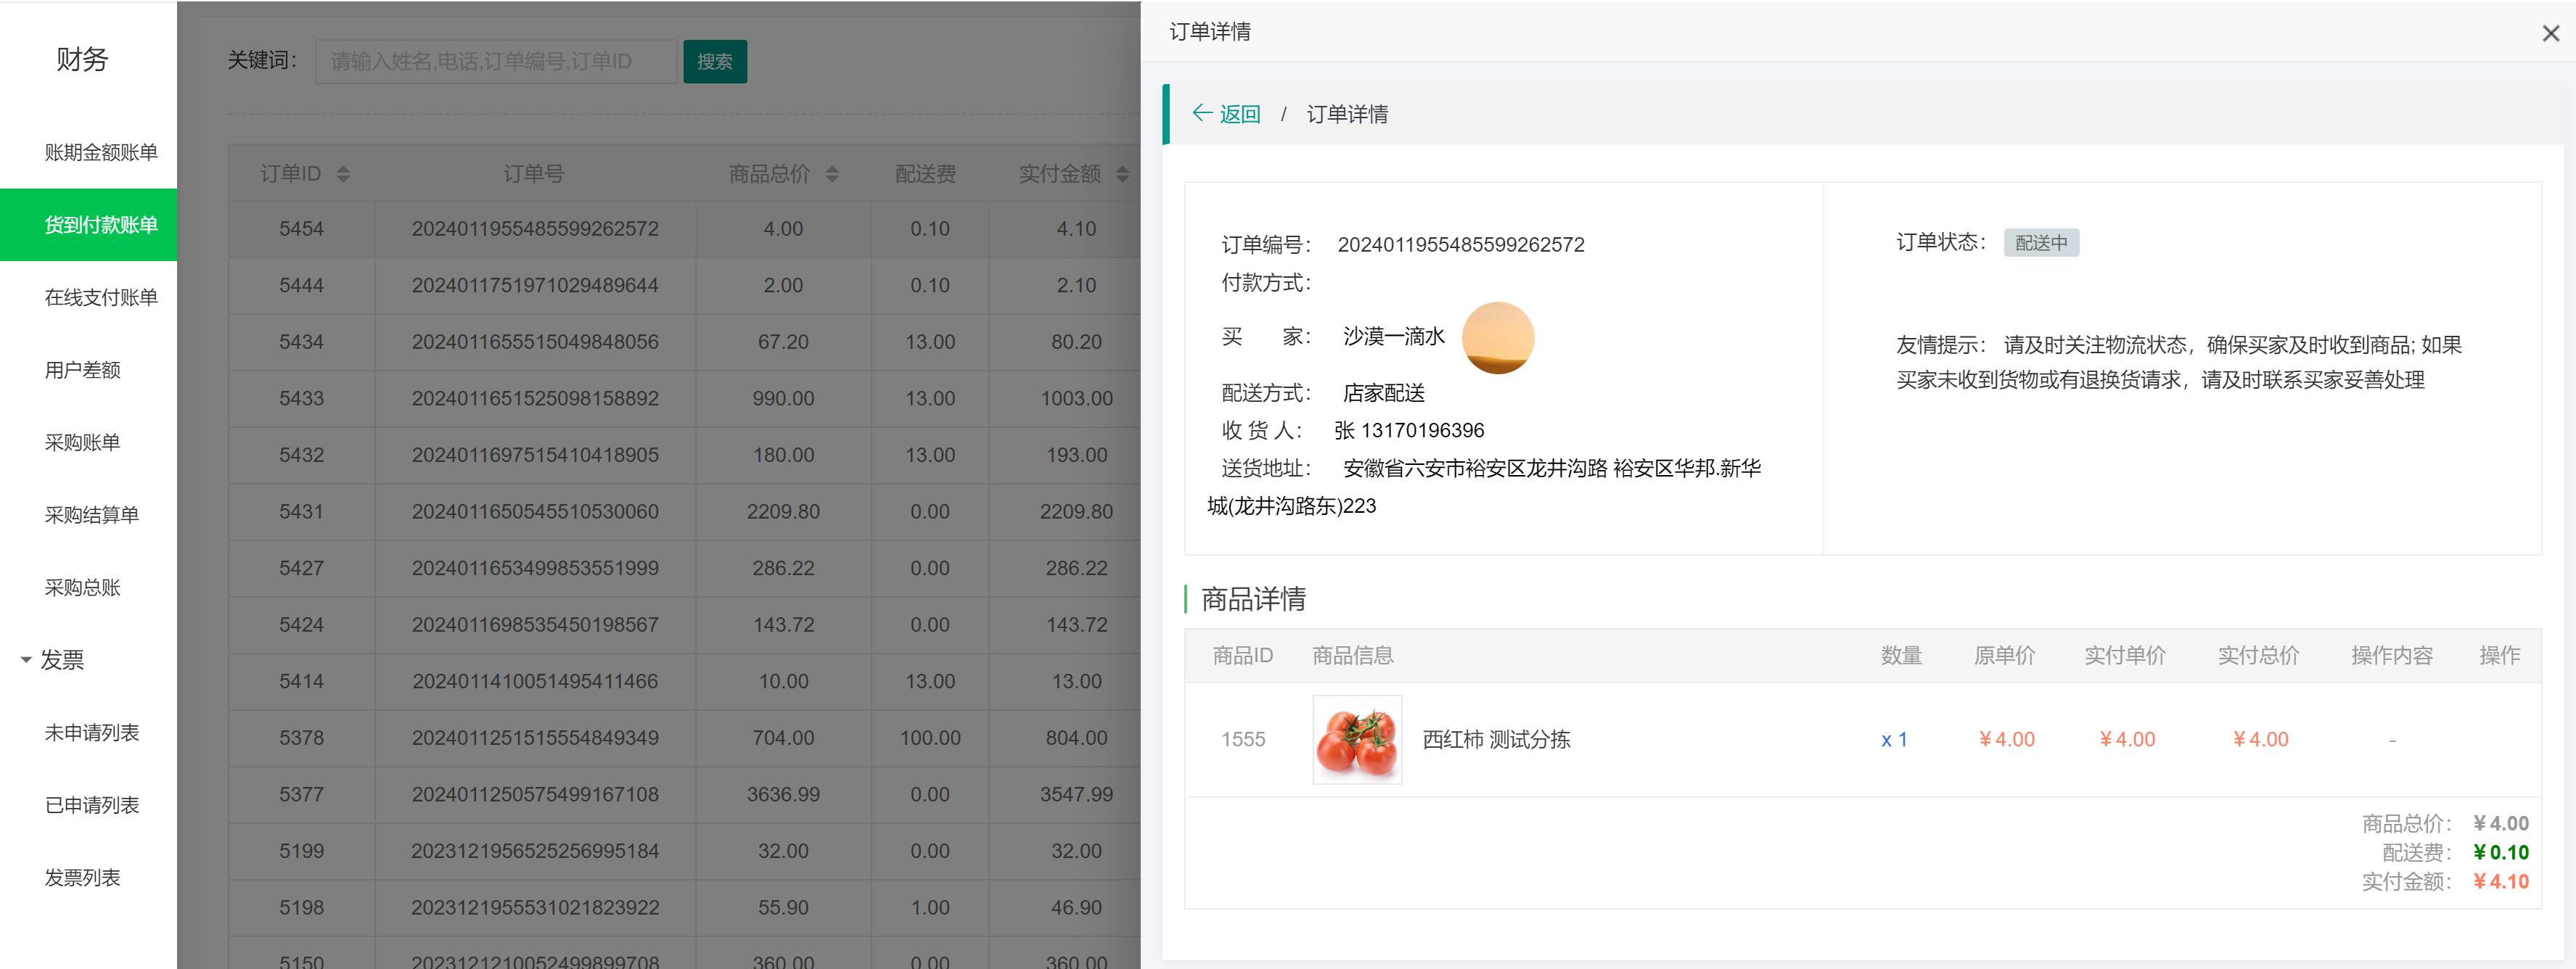This screenshot has width=2576, height=969.
Task: Click the buyer avatar image
Action: (1497, 338)
